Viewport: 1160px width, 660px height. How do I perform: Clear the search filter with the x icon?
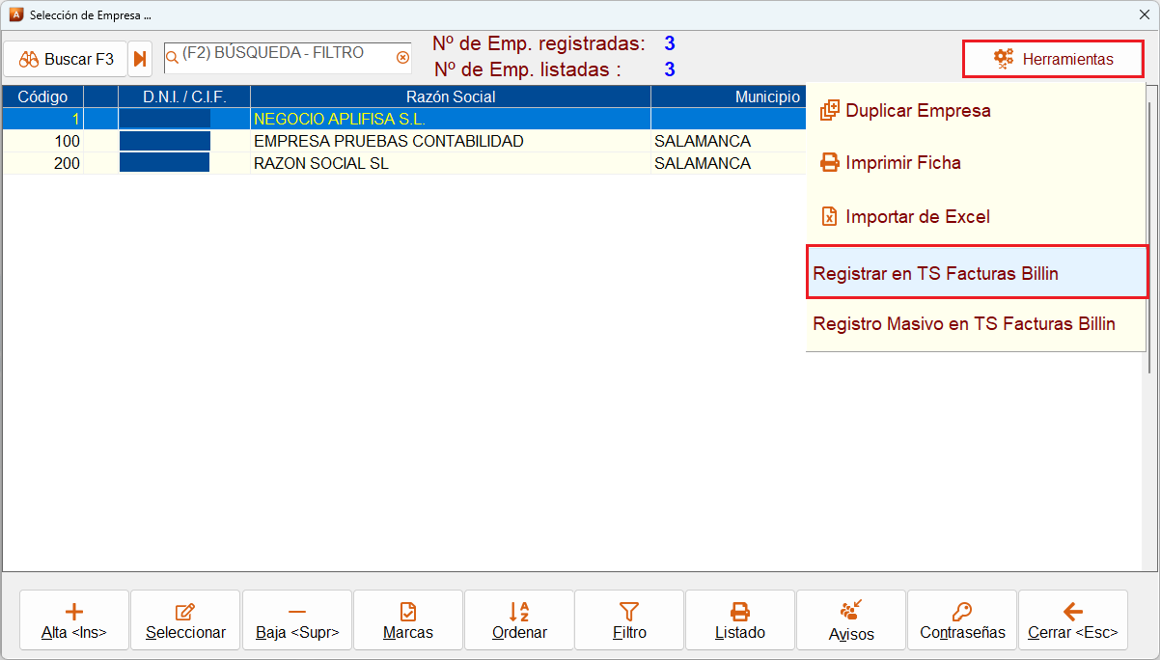[x=403, y=58]
